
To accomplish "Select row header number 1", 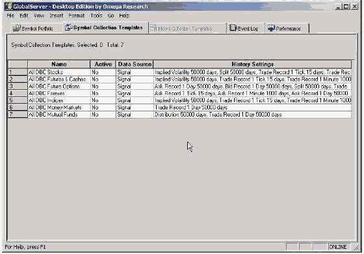I will (18, 72).
